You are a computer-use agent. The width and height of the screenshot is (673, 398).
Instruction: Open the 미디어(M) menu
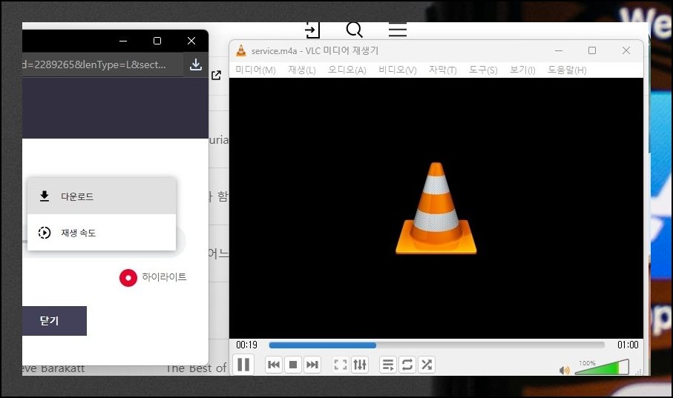[255, 70]
